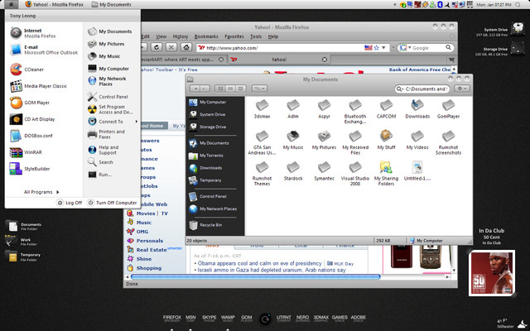The width and height of the screenshot is (530, 331).
Task: Open Personals link on Yahoo
Action: click(150, 241)
